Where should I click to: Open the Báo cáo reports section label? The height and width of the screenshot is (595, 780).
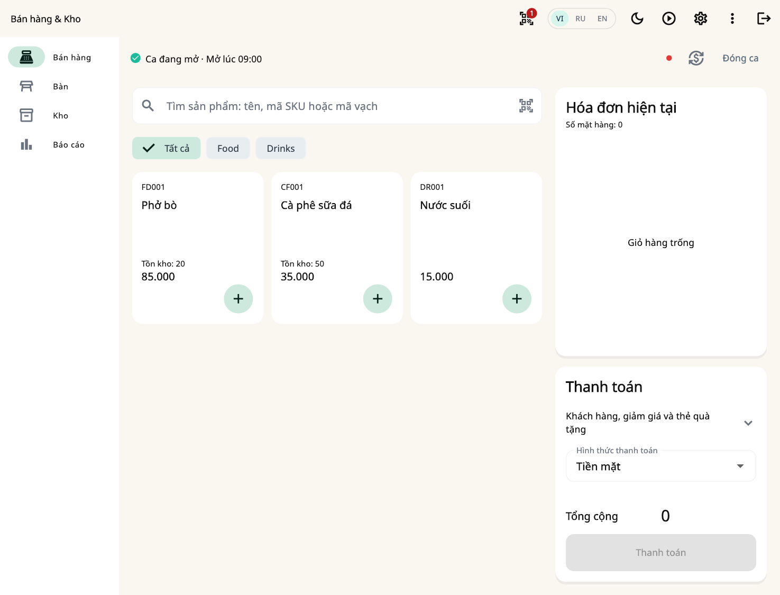pyautogui.click(x=69, y=144)
